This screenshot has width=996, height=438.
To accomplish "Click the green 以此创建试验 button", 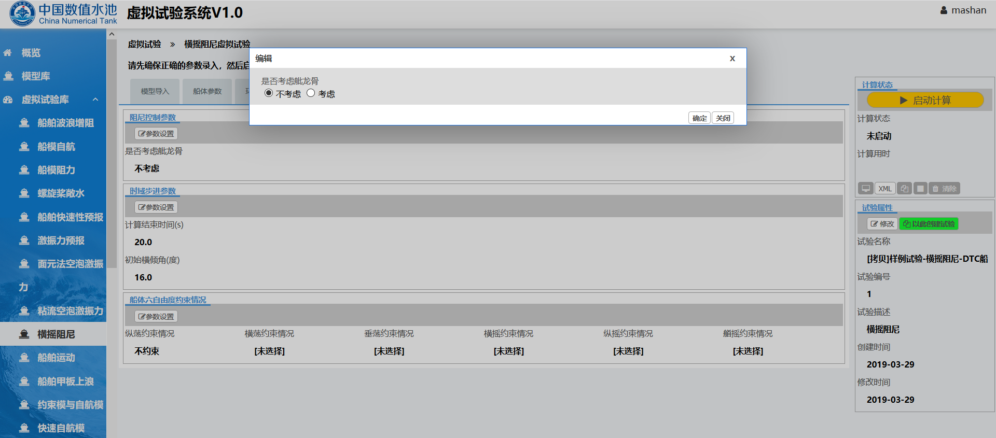I will pos(929,224).
